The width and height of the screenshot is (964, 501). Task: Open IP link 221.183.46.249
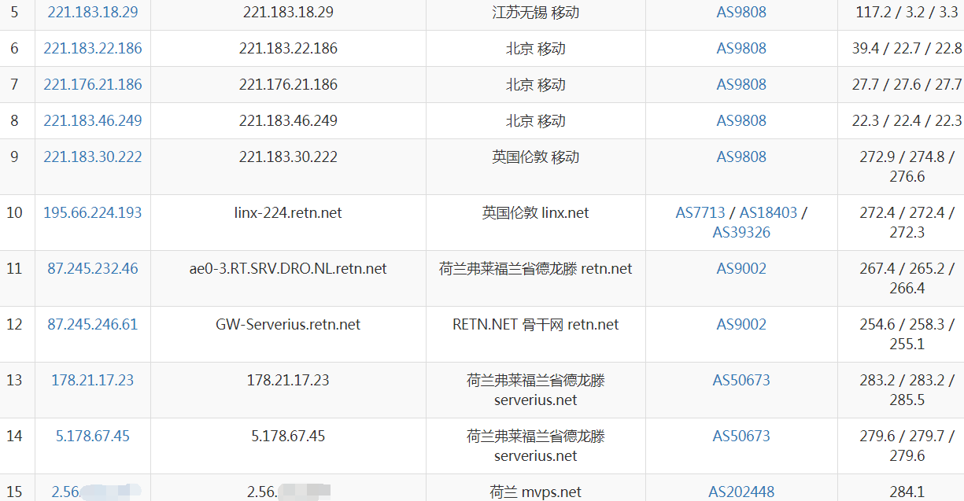pyautogui.click(x=93, y=121)
